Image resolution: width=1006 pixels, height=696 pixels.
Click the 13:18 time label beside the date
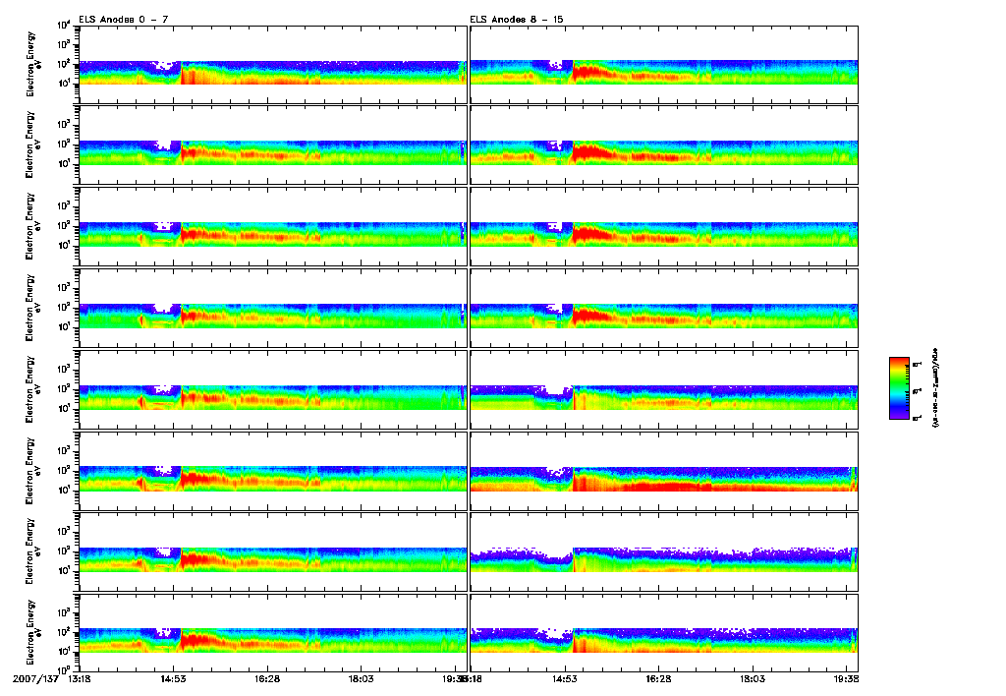click(79, 678)
